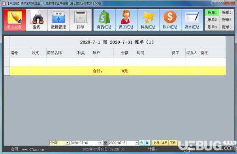Click the 种类 column header
Image resolution: width=237 pixels, height=154 pixels.
tap(85, 53)
